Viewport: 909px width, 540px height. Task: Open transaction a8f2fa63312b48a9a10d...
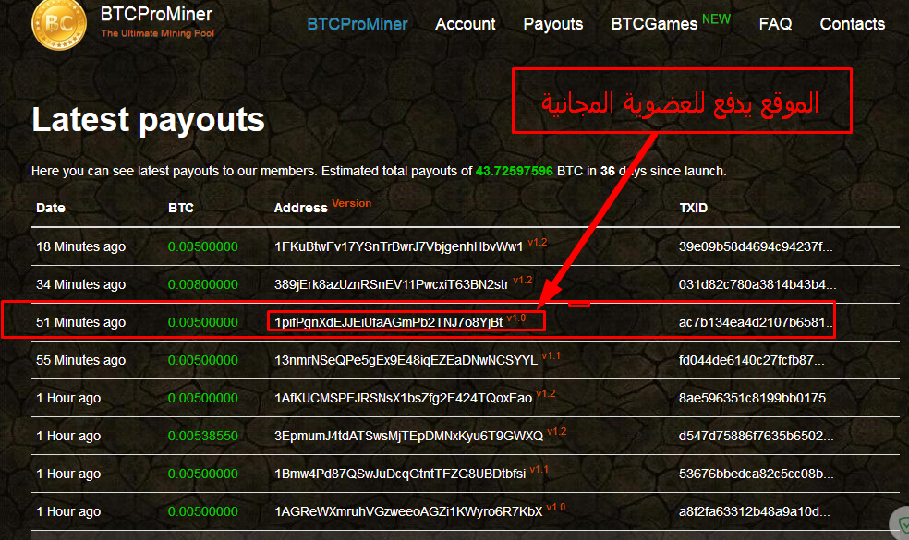[x=754, y=511]
